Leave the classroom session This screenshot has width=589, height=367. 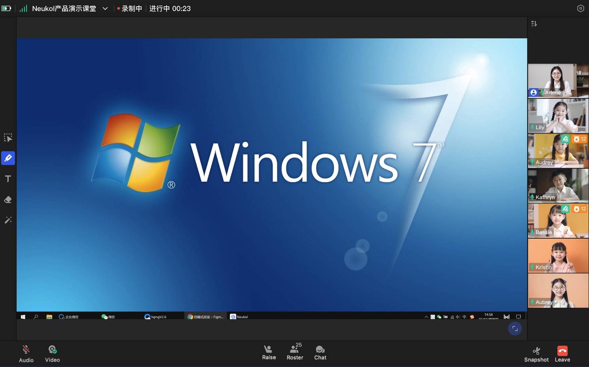562,354
